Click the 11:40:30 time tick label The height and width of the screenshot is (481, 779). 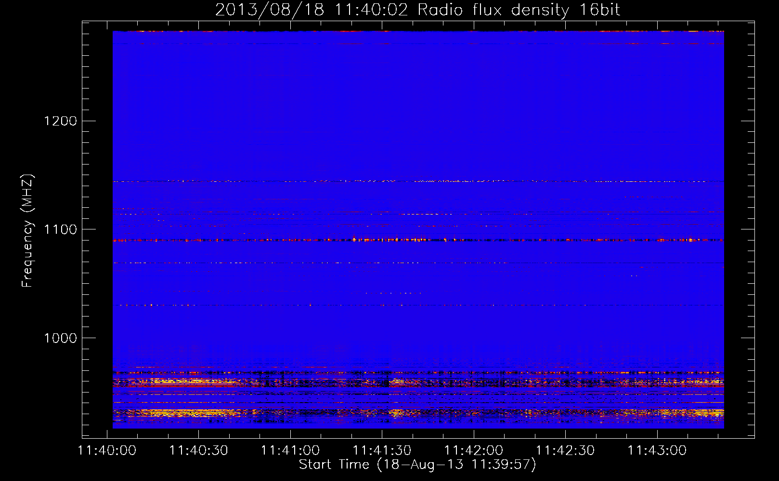198,450
